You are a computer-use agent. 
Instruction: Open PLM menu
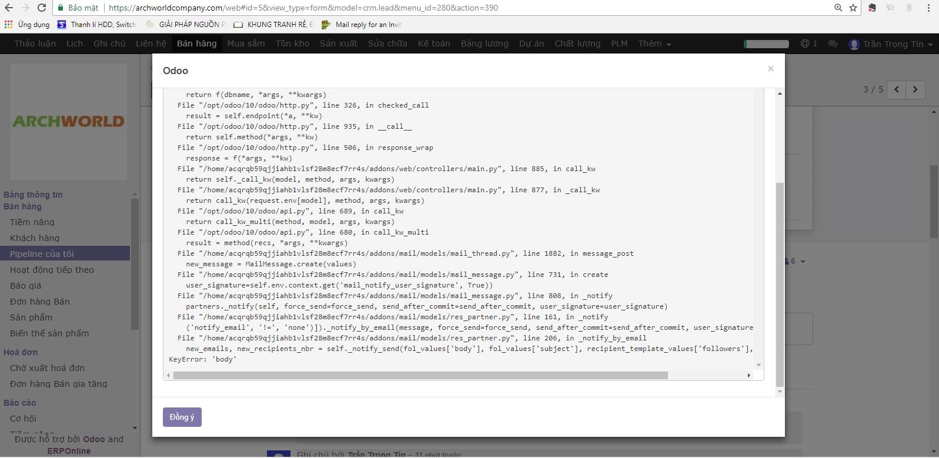(x=619, y=44)
